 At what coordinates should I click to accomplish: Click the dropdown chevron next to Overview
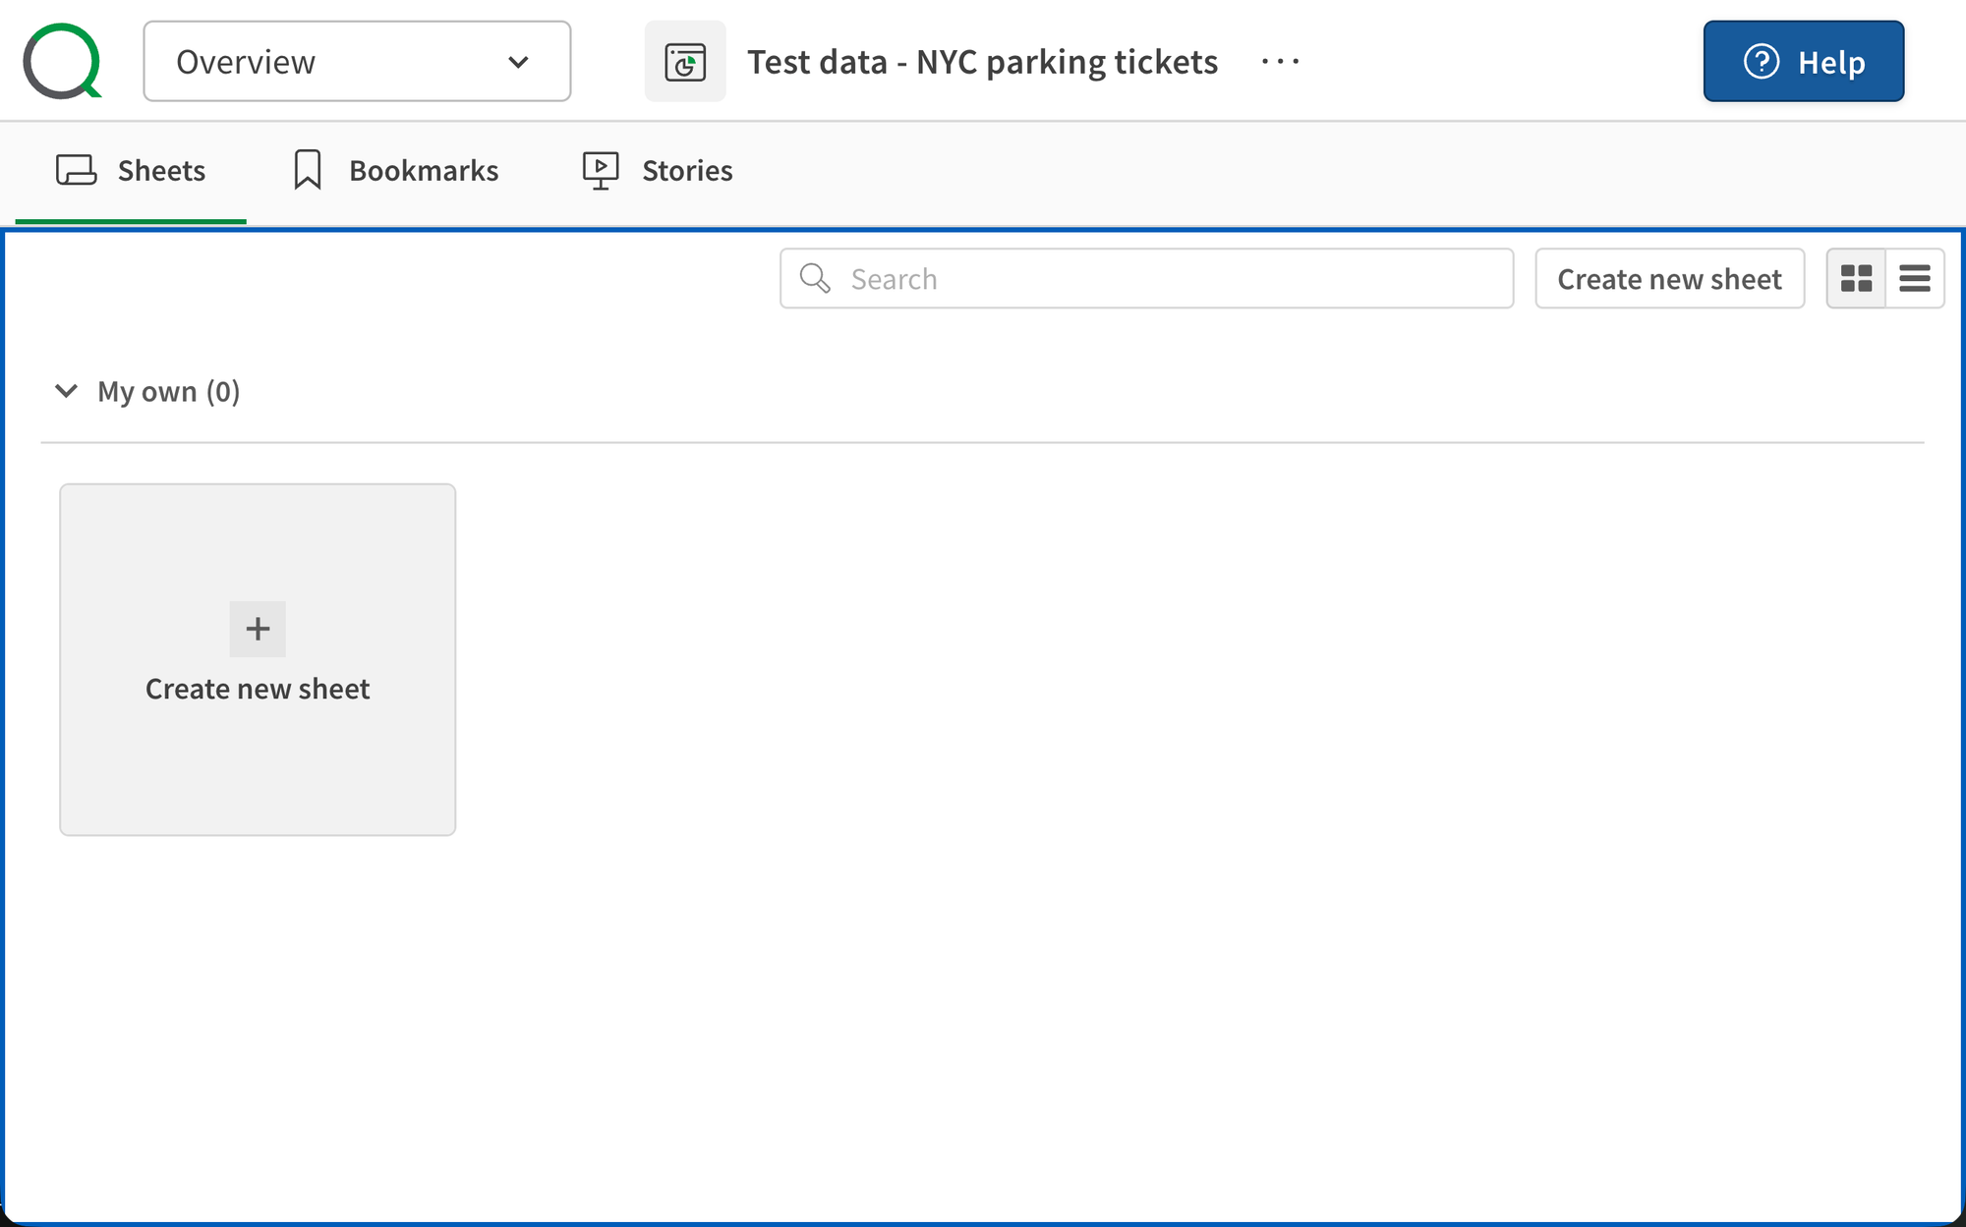518,62
